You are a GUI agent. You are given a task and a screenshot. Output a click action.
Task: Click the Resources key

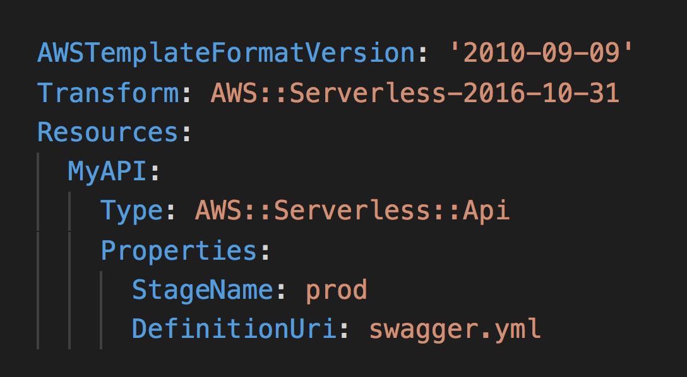tap(108, 132)
